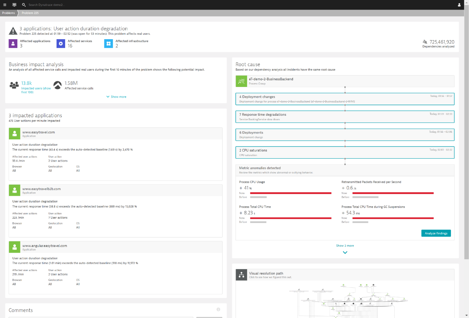Click the '+ 8.23 s' anomaly value
Screen dimensions: 469x318
coord(247,213)
